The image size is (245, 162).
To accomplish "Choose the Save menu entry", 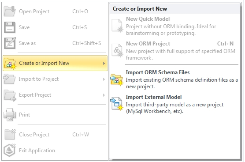I will click(55, 27).
